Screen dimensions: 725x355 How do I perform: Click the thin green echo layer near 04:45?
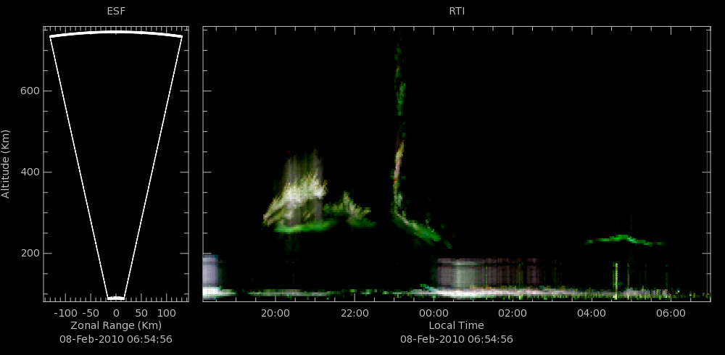point(624,240)
